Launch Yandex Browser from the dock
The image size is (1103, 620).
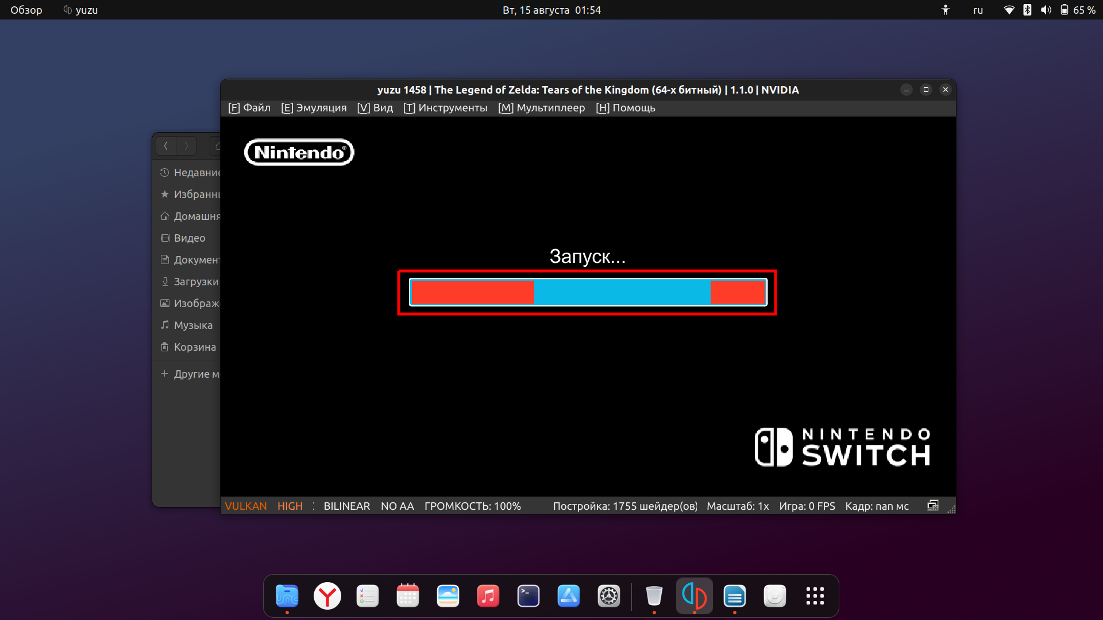point(327,596)
